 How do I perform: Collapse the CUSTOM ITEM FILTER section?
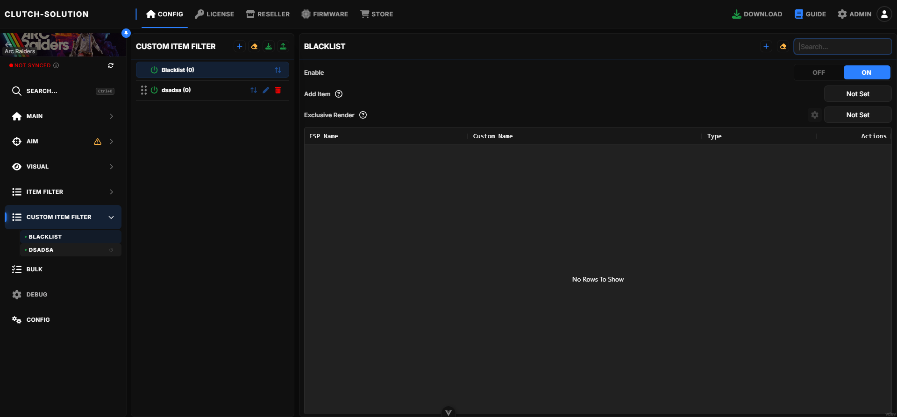(x=63, y=217)
